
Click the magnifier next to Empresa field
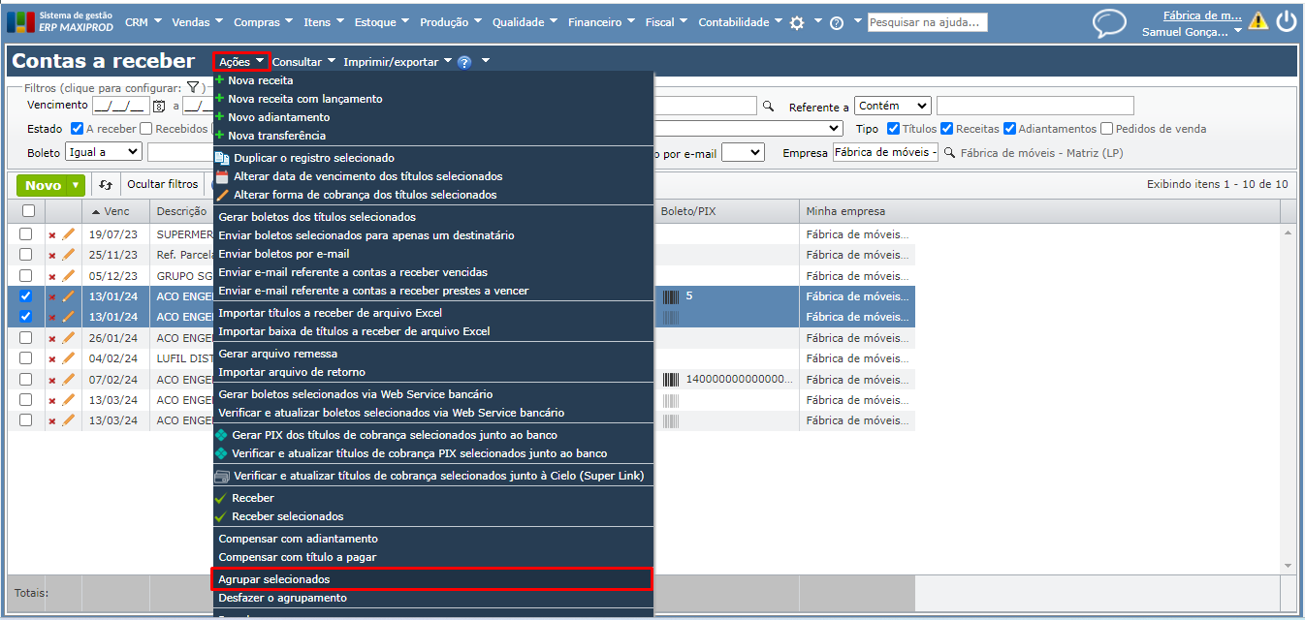950,152
